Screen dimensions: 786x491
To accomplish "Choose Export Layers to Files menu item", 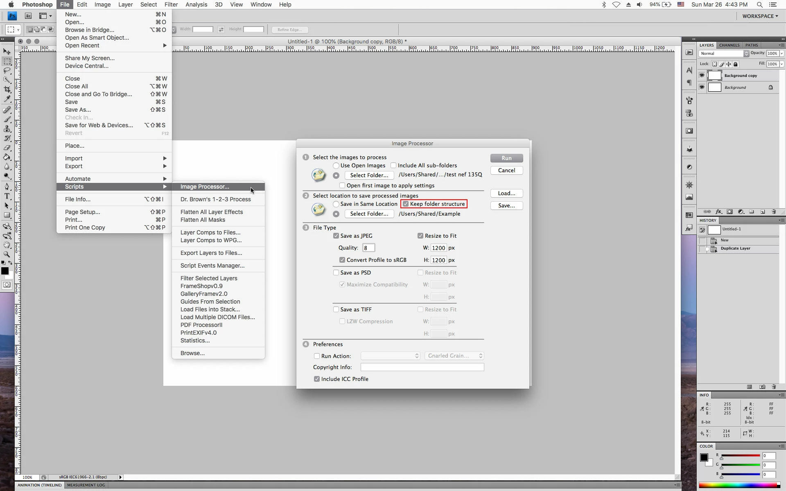I will [211, 253].
